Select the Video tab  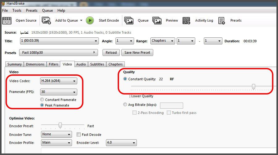click(67, 64)
